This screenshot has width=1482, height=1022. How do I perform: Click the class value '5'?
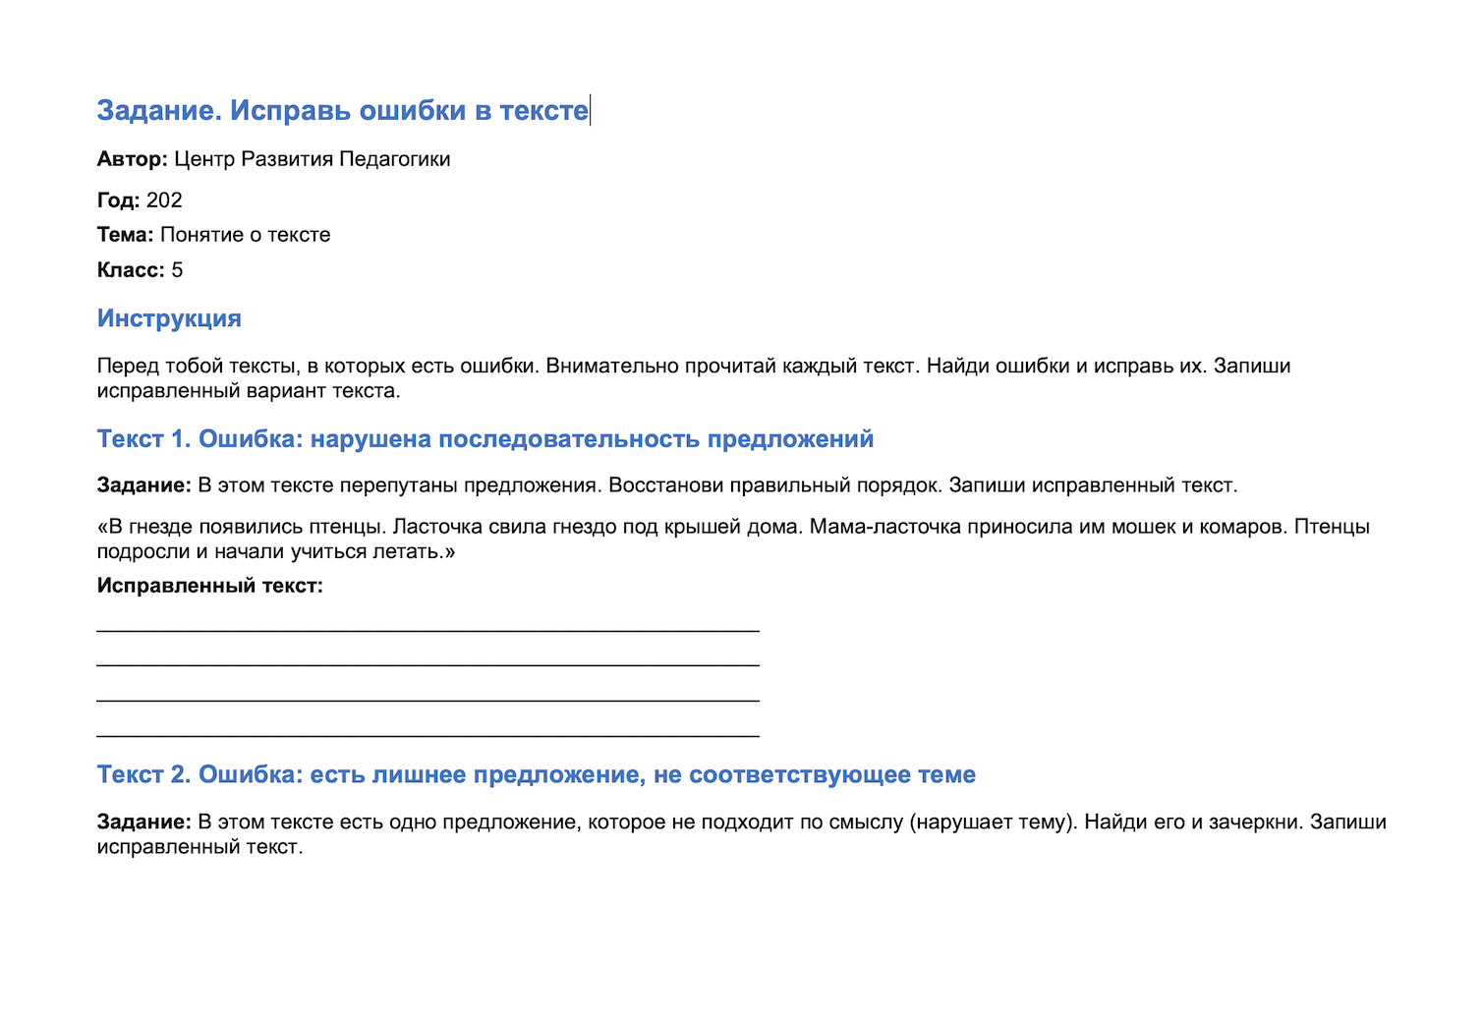177,270
